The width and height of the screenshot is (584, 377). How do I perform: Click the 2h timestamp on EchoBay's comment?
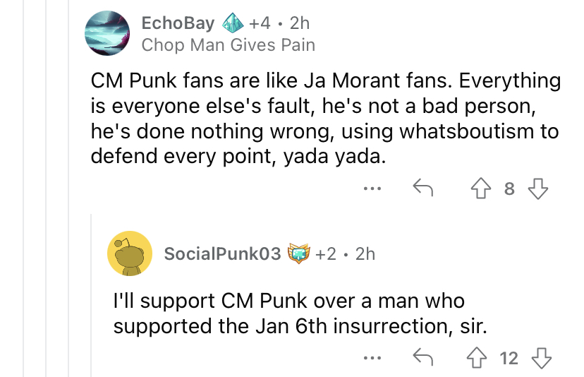coord(300,23)
